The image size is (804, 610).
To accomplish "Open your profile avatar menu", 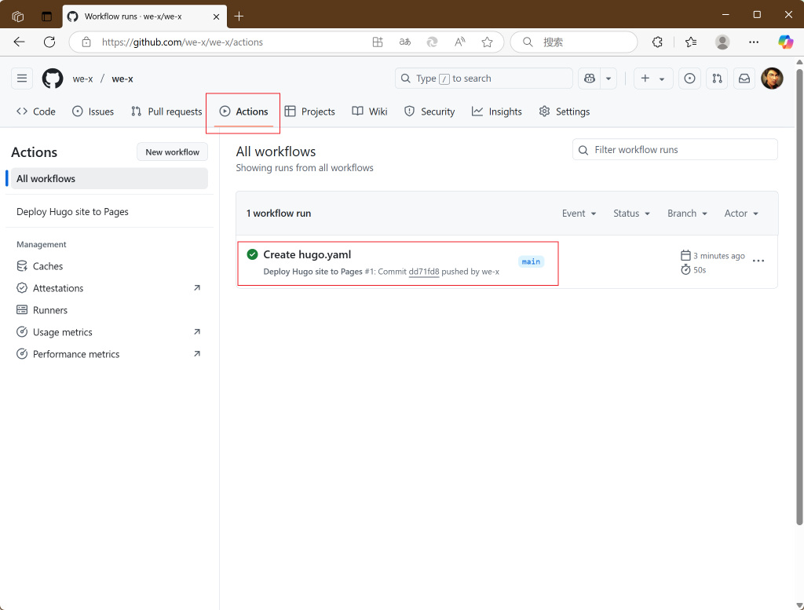I will point(773,79).
